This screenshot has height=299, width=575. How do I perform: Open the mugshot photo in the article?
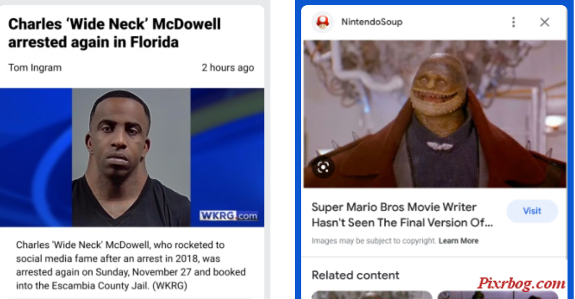tap(131, 157)
